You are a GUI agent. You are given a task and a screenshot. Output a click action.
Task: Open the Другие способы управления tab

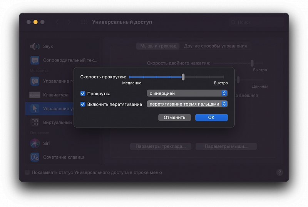[215, 46]
